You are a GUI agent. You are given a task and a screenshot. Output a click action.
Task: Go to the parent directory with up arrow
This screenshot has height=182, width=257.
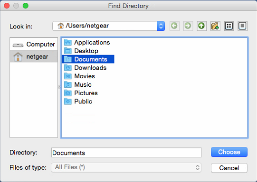[x=201, y=26]
